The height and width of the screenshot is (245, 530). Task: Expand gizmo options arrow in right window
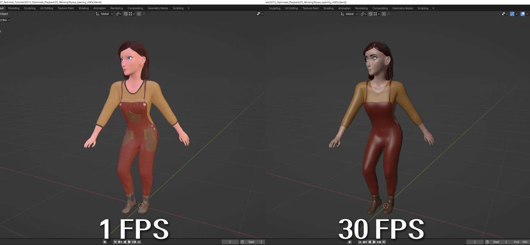click(x=517, y=14)
